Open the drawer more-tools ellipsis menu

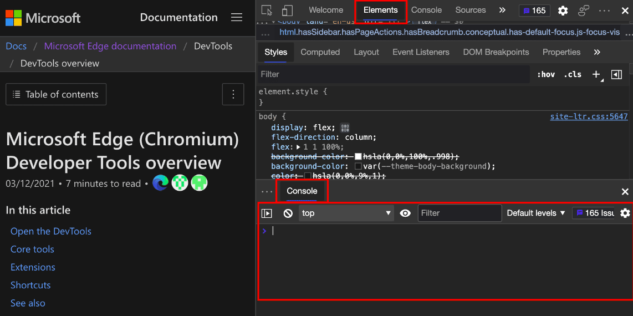pos(267,192)
